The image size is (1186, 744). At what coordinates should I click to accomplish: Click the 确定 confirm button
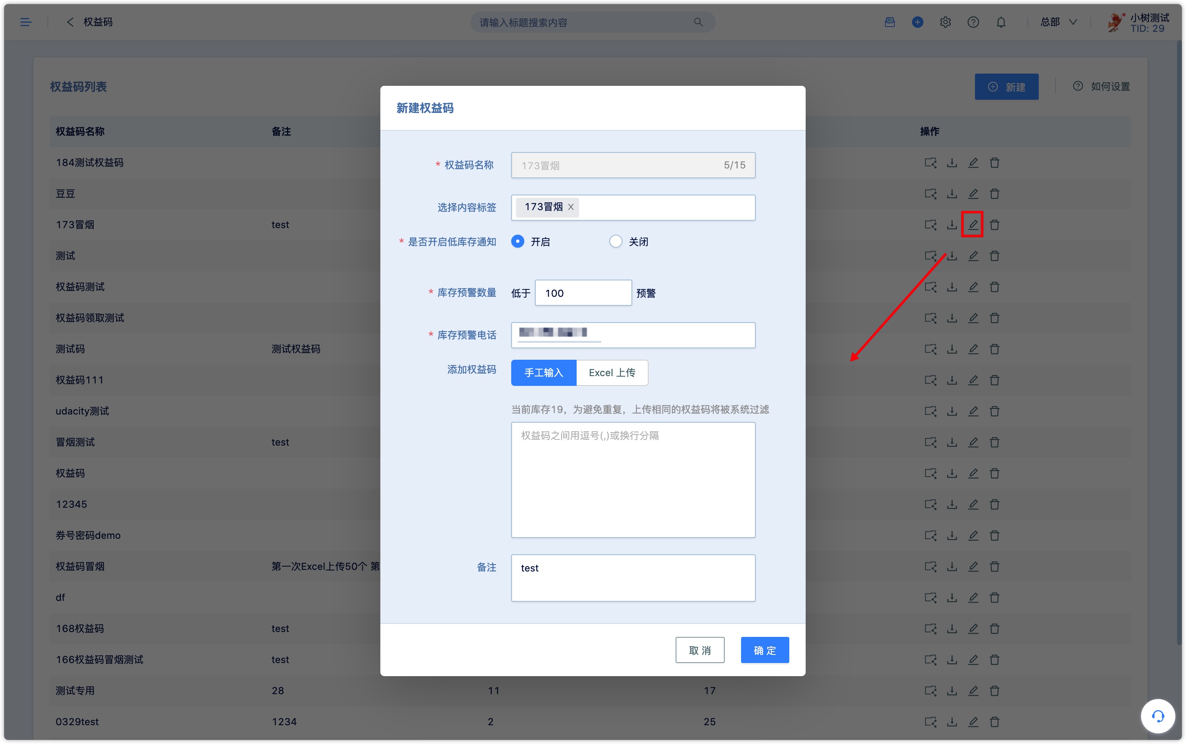pyautogui.click(x=764, y=650)
